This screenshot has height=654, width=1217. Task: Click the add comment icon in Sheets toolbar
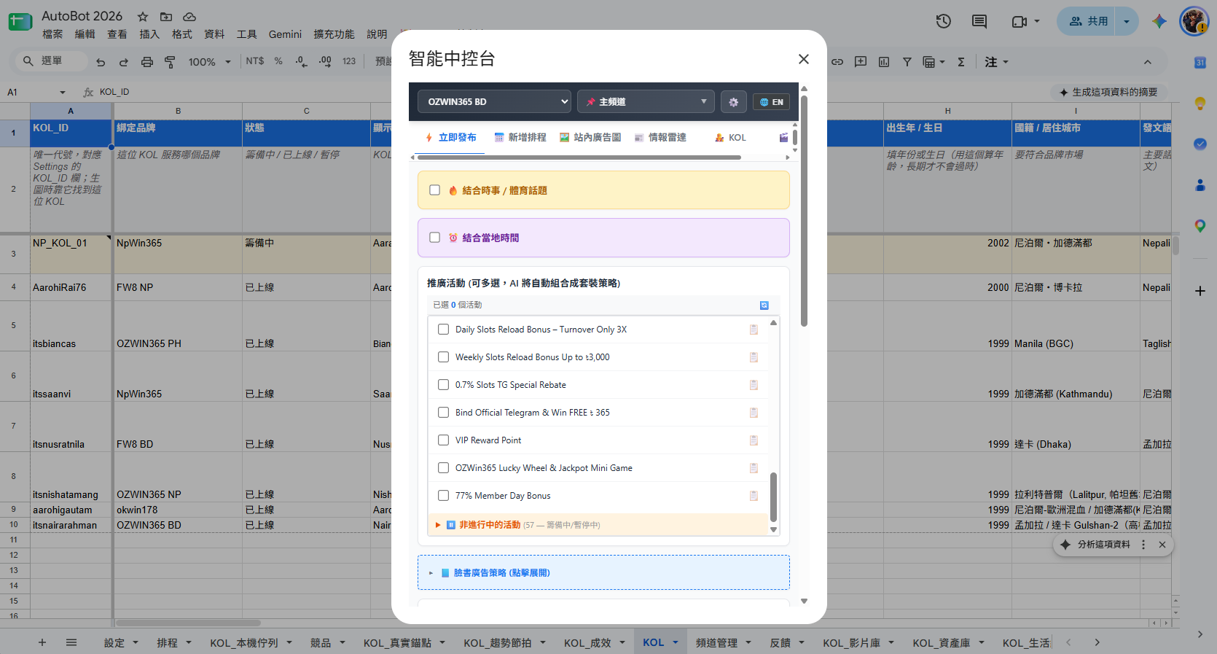[861, 62]
